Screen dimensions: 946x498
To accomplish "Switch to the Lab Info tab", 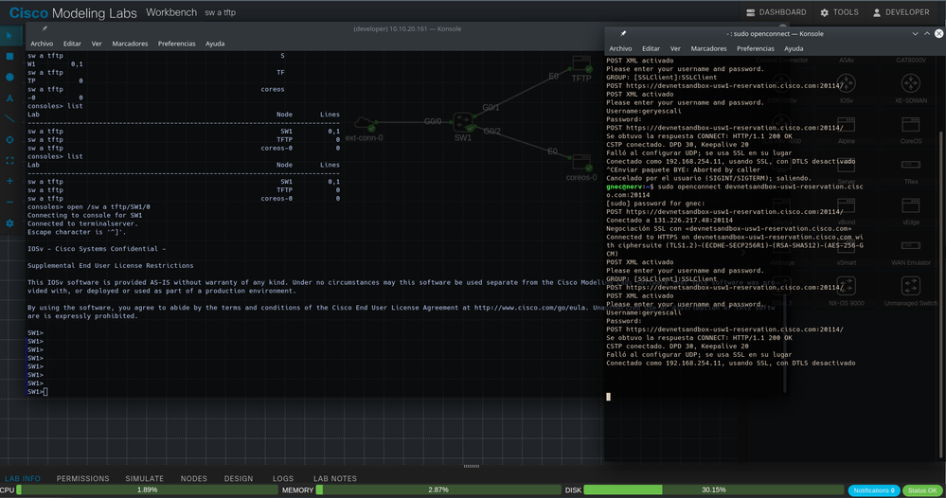I will pyautogui.click(x=23, y=478).
